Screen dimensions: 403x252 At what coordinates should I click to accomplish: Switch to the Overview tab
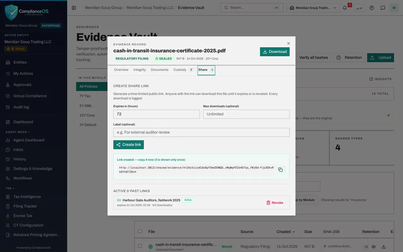click(x=121, y=70)
